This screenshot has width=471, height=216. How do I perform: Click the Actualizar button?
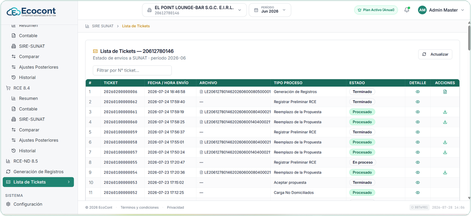(435, 54)
